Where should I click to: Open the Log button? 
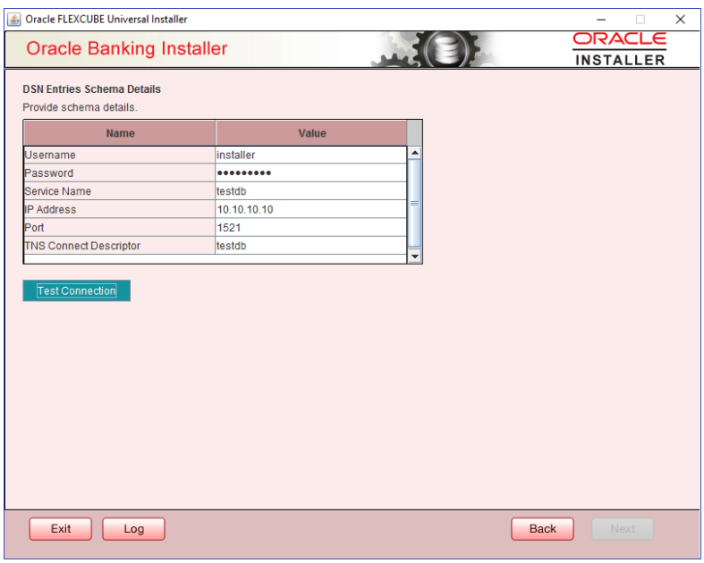[x=133, y=529]
